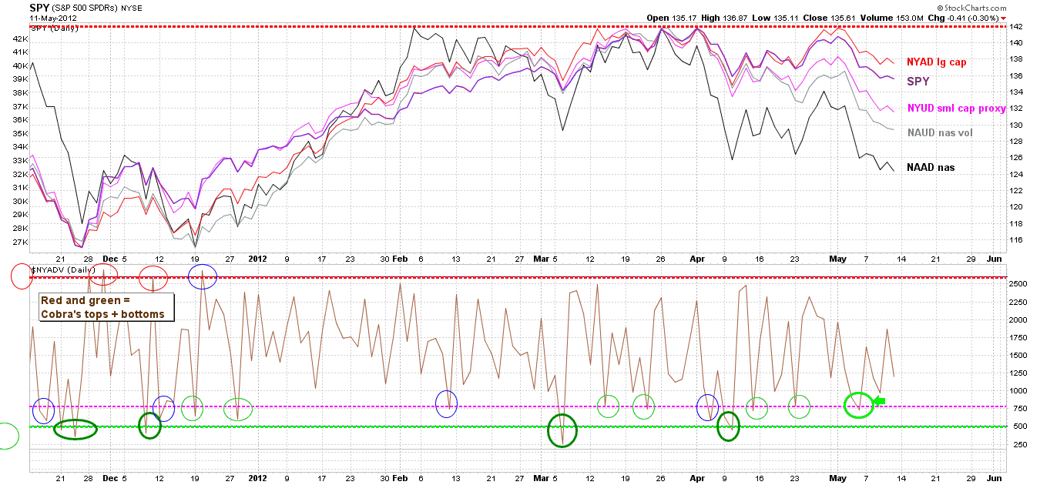Click the gray 'NAUD nas vol' legend label
Viewport: 1040px width, 485px height.
(x=940, y=132)
